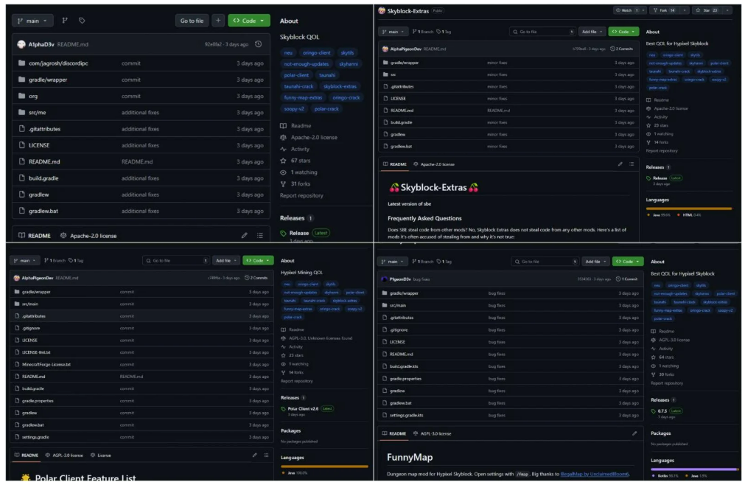Viewport: 745px width, 485px height.
Task: Open README outline icon in Polar Client repo
Action: click(x=266, y=455)
